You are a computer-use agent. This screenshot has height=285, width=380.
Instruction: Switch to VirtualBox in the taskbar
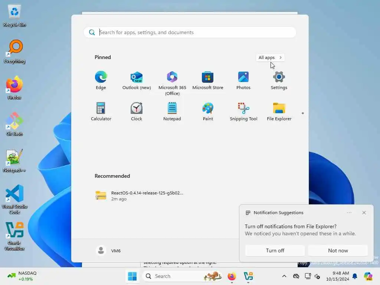click(248, 276)
